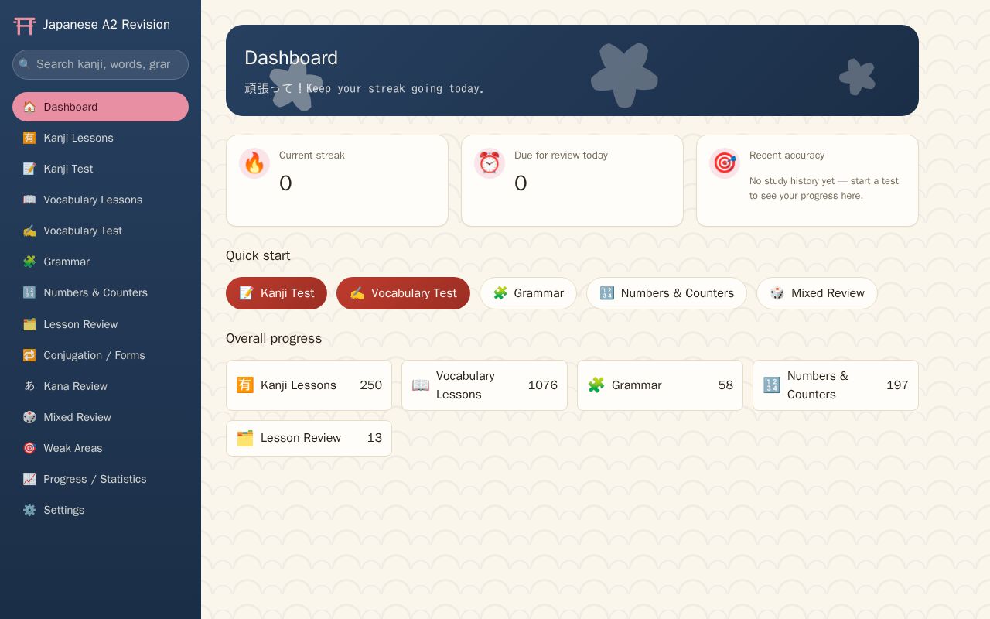This screenshot has height=619, width=990.
Task: Open Kanji Lessons progress card showing 250
Action: click(309, 385)
